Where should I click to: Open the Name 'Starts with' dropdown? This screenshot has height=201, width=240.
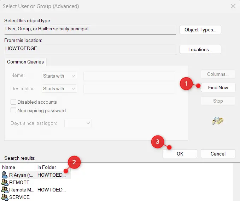[59, 76]
